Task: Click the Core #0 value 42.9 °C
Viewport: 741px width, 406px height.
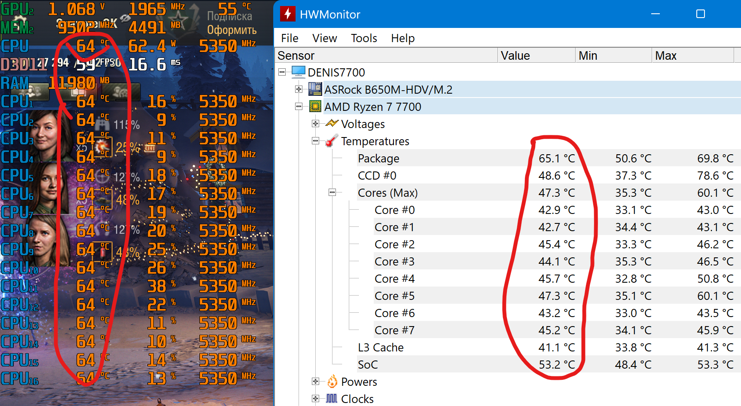Action: pos(557,210)
